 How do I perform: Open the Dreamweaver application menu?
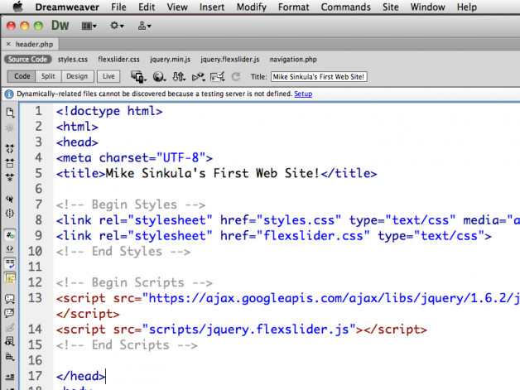click(67, 7)
